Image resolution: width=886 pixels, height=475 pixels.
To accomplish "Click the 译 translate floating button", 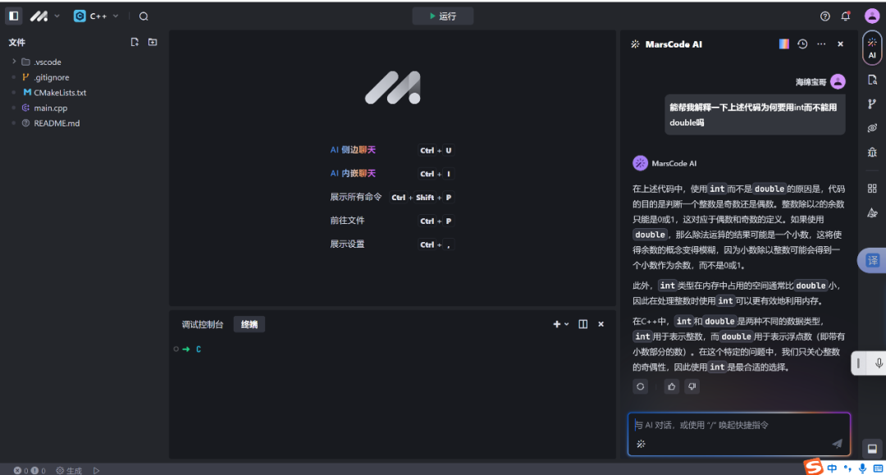I will (872, 260).
